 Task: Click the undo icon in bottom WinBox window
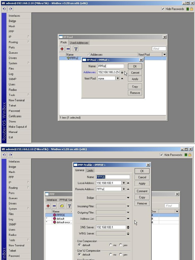(5, 155)
